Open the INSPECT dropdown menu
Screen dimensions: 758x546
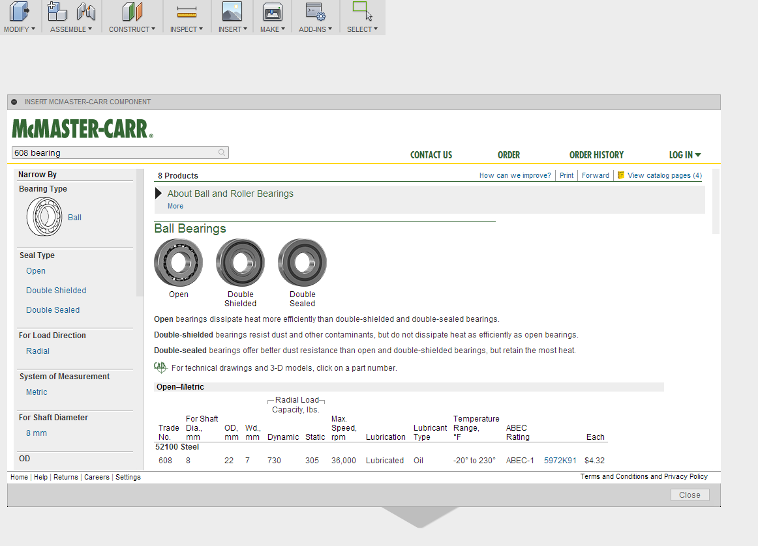tap(186, 29)
